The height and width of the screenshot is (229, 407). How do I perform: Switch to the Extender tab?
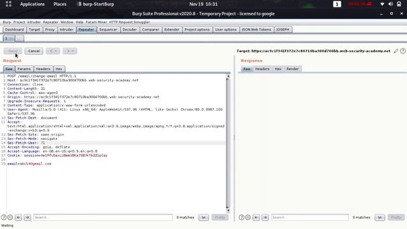(x=172, y=30)
